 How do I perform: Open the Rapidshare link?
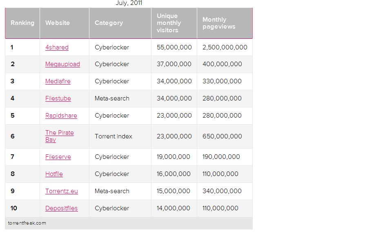(61, 116)
